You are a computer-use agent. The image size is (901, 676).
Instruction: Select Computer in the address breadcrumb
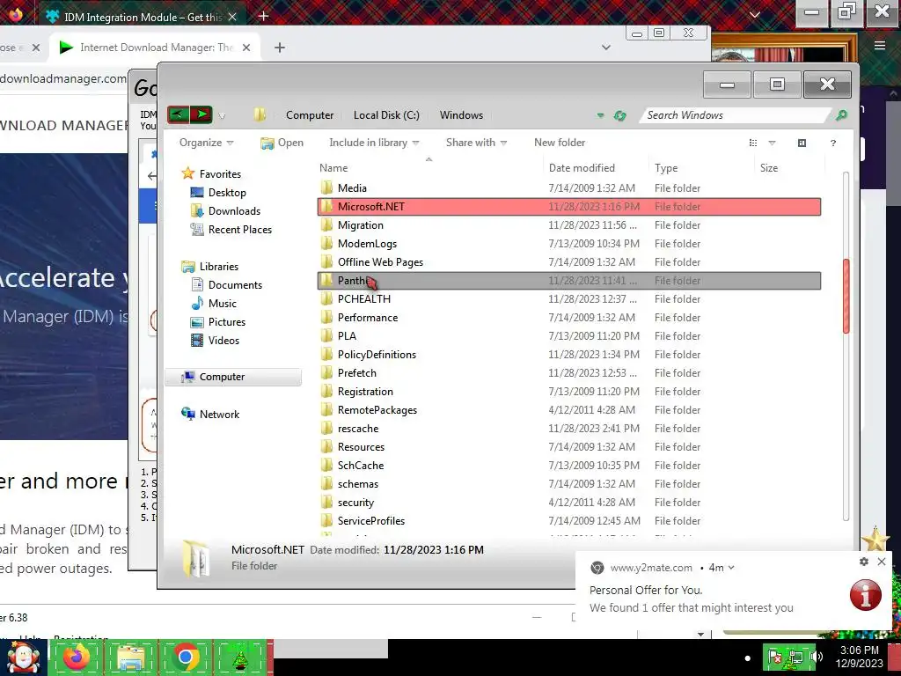[310, 115]
